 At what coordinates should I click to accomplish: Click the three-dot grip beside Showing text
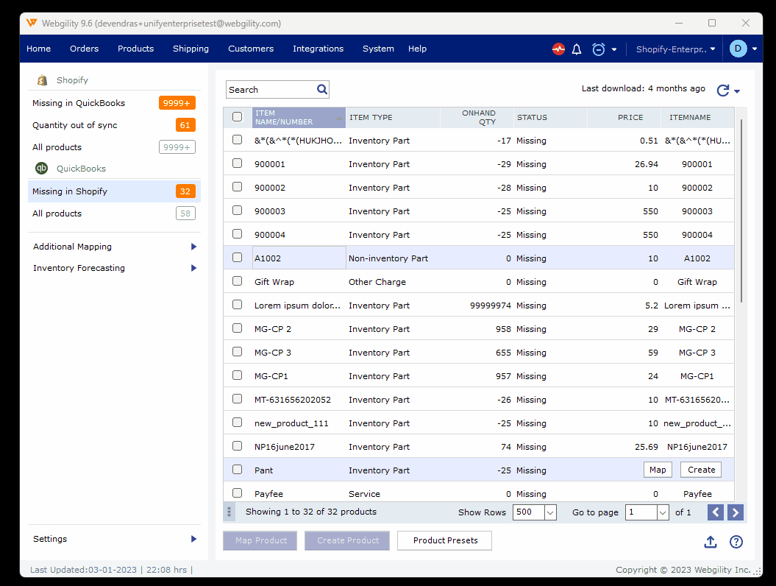(x=229, y=512)
